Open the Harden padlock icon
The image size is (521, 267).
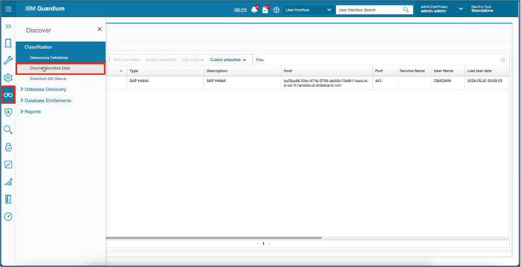click(x=9, y=147)
